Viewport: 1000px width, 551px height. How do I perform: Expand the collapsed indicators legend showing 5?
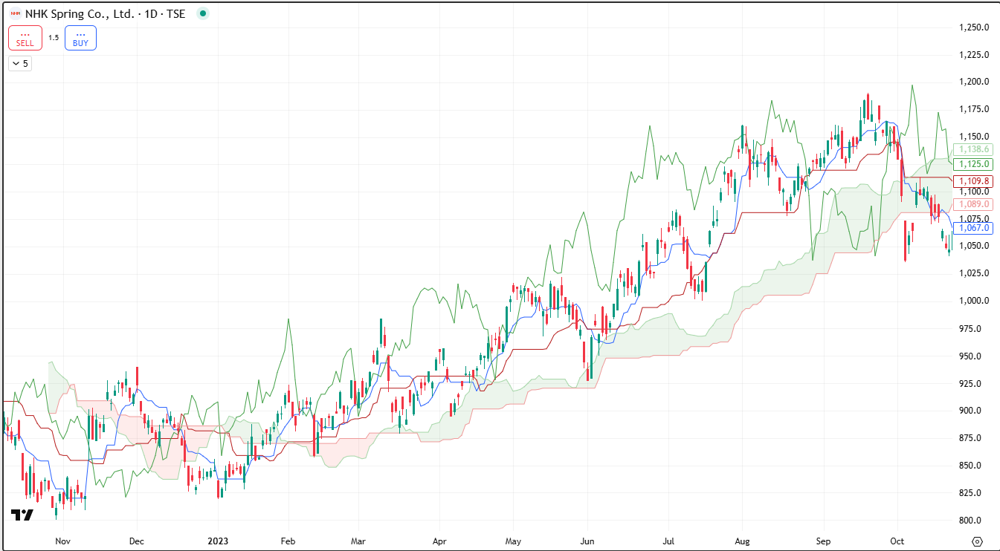20,63
